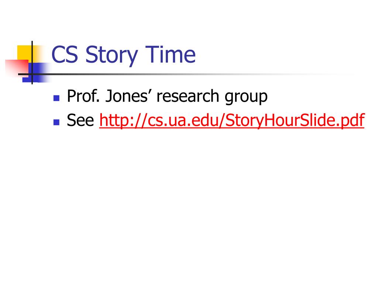
Task: Click the word "See" in second bullet
Action: (80, 120)
